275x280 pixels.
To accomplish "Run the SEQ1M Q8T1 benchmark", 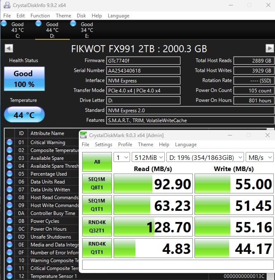I will pos(97,183).
